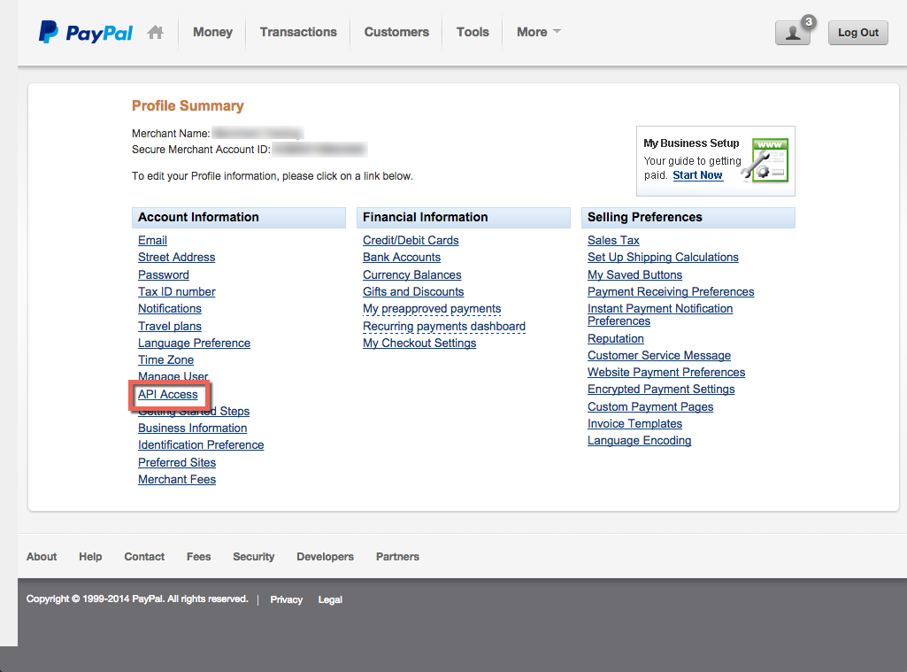Open the user notifications profile icon

(x=793, y=33)
